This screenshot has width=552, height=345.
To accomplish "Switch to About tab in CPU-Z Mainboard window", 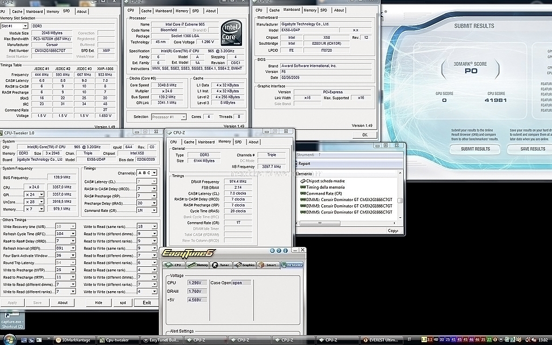I will (x=339, y=10).
